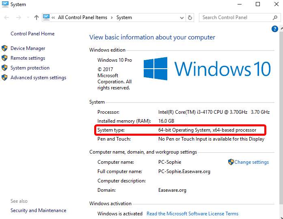The image size is (283, 219).
Task: Click the Device Manager shield icon
Action: [4, 48]
